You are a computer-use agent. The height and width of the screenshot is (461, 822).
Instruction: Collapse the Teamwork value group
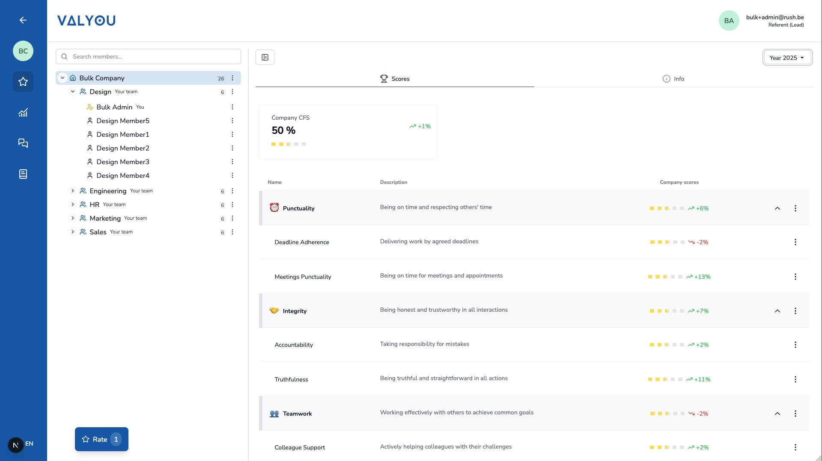click(x=777, y=414)
